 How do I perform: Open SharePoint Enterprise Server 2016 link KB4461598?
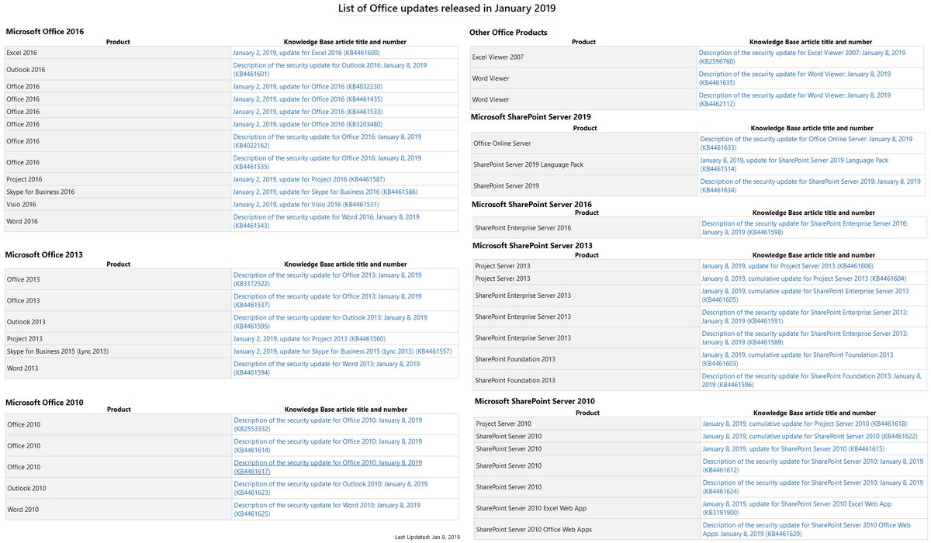(805, 227)
